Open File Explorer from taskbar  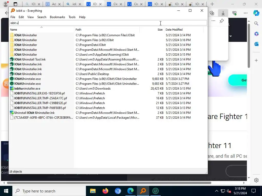click(x=93, y=191)
